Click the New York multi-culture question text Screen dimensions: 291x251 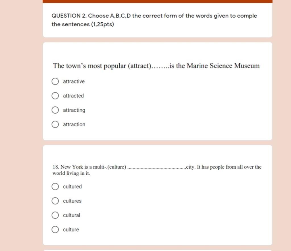[x=157, y=170]
